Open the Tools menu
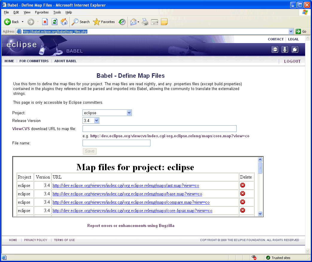The image size is (312, 262). pyautogui.click(x=57, y=12)
